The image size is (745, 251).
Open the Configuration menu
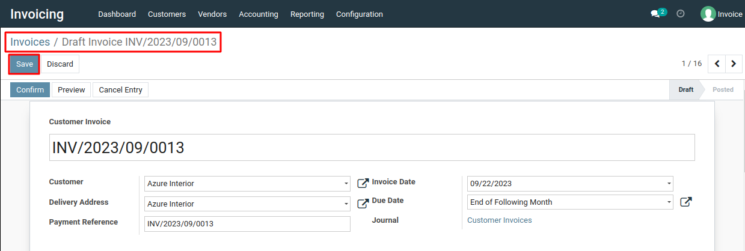pos(360,14)
